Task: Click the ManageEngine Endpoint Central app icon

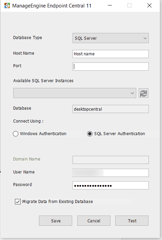Action: point(7,6)
